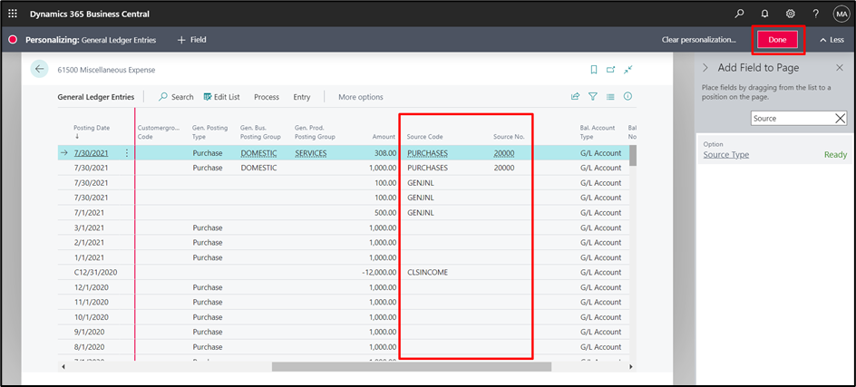Close the Add Field to Page panel
Image resolution: width=856 pixels, height=387 pixels.
click(x=840, y=68)
